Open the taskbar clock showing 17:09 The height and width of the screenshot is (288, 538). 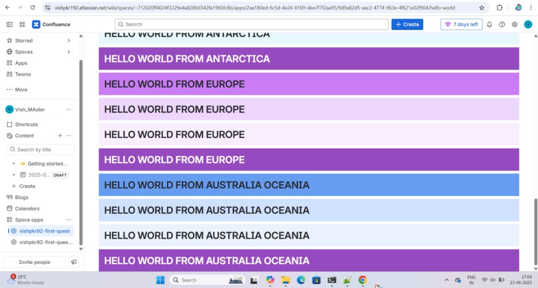point(521,280)
